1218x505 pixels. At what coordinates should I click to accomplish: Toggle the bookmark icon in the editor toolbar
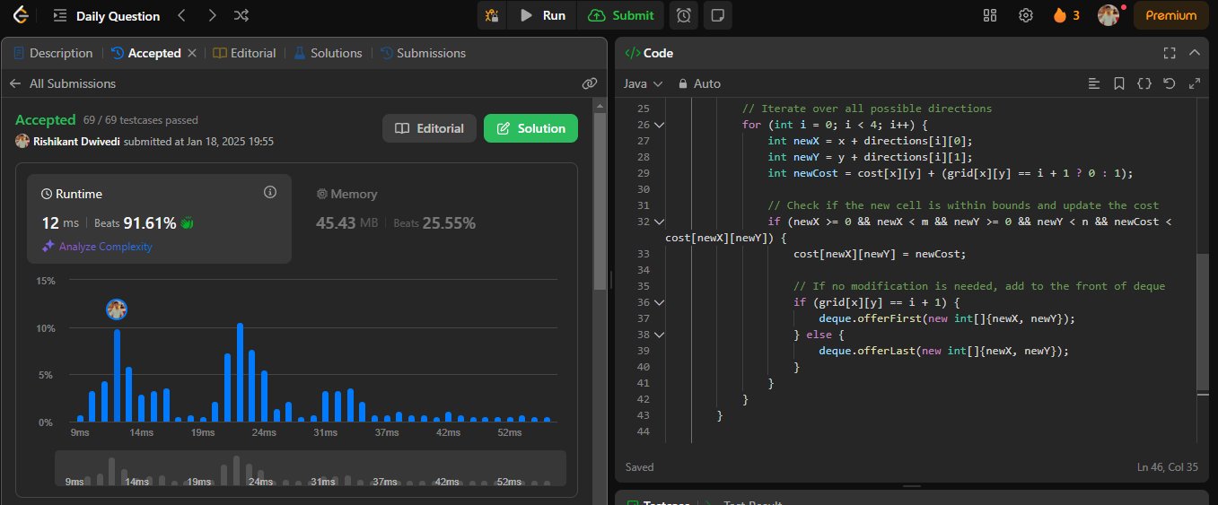click(1118, 83)
